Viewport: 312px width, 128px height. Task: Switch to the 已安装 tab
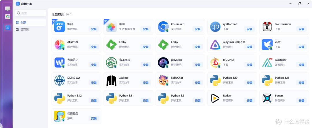pyautogui.click(x=25, y=29)
